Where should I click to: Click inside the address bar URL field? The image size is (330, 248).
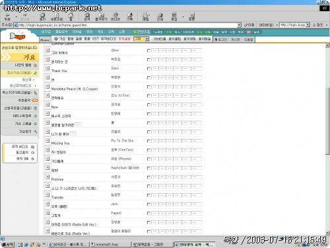(x=127, y=25)
